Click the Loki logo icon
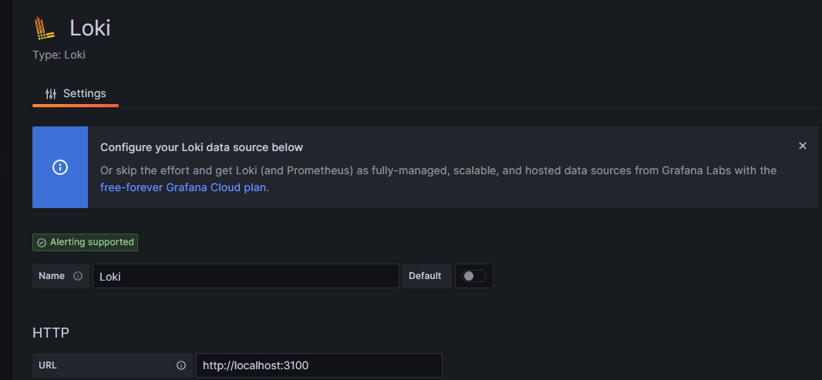 click(x=45, y=29)
